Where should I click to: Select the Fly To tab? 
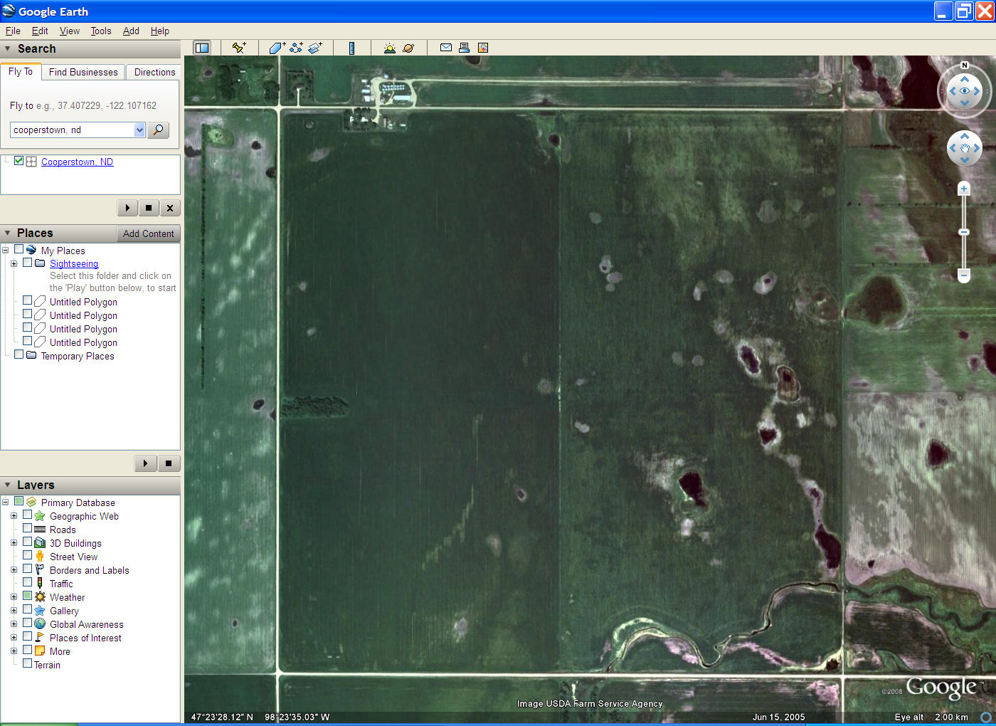coord(21,71)
